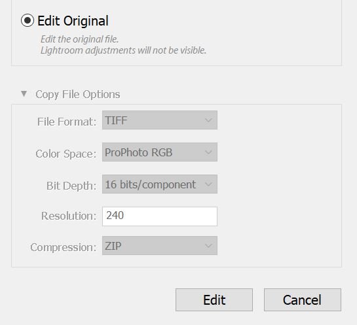Open the Bit Depth 16 bits/component dropdown
The width and height of the screenshot is (357, 325).
pyautogui.click(x=160, y=184)
